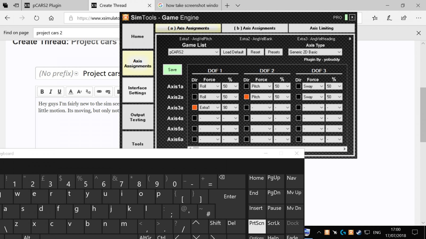Image resolution: width=426 pixels, height=239 pixels.
Task: Click the green Save button
Action: coord(173,70)
